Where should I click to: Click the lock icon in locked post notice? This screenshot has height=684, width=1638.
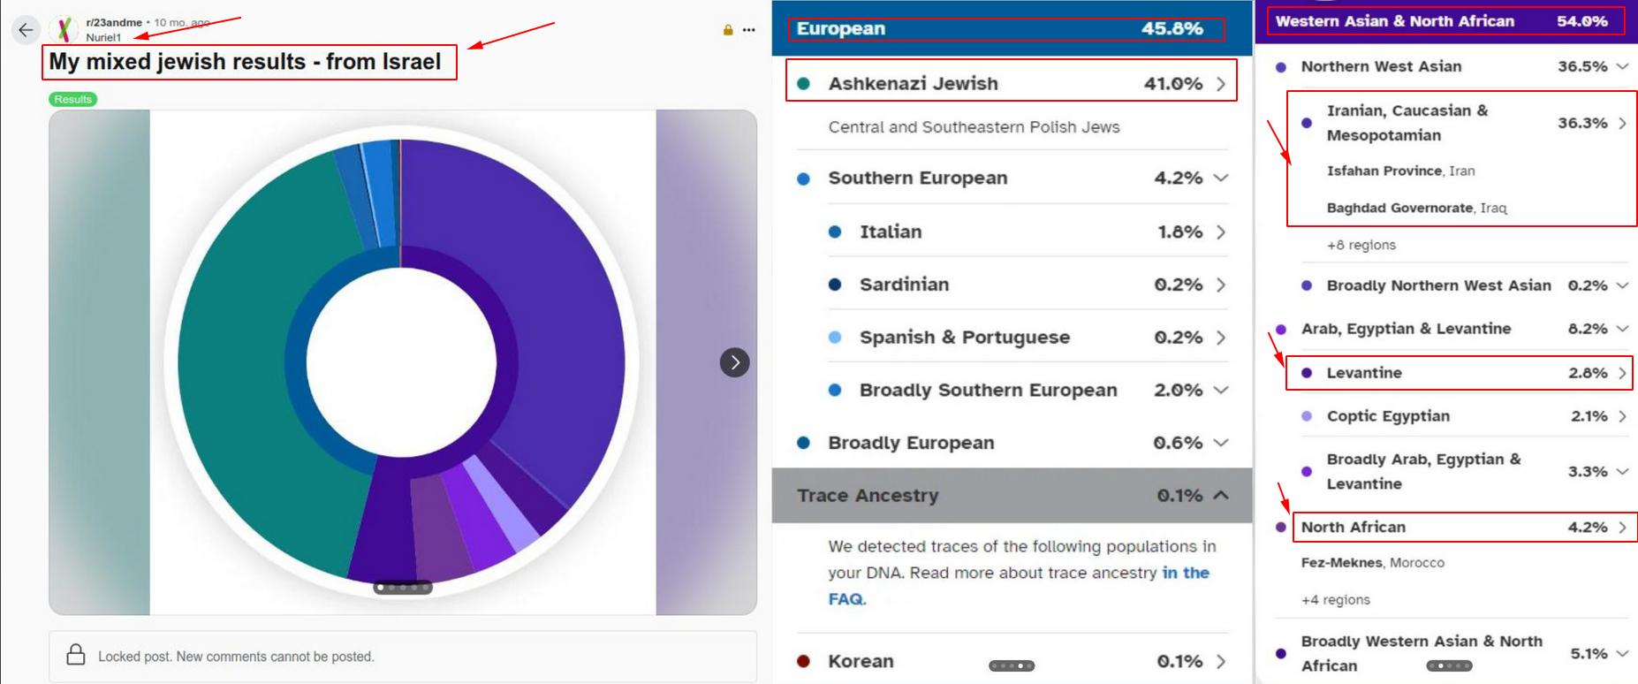pyautogui.click(x=76, y=655)
